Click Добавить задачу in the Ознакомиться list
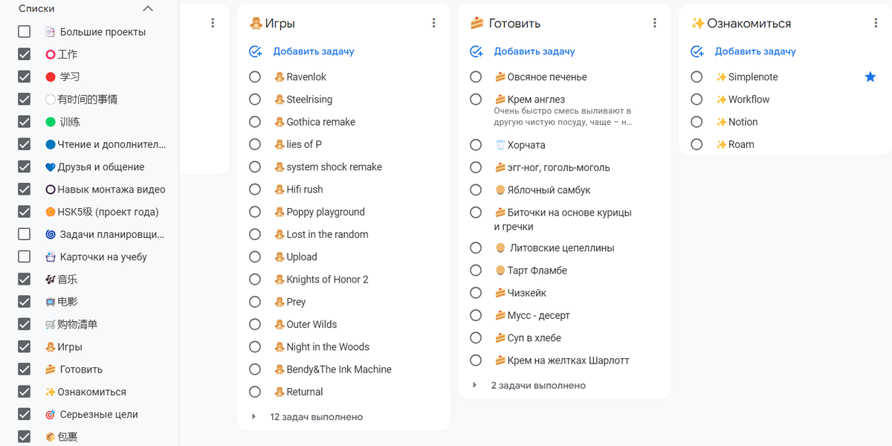The height and width of the screenshot is (446, 892). tap(755, 51)
